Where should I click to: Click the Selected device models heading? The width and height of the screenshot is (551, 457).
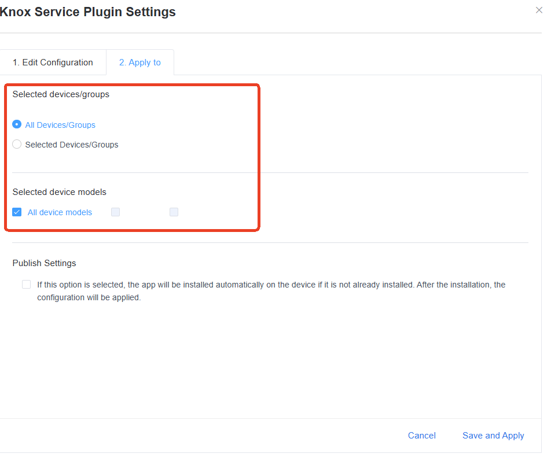coord(60,192)
